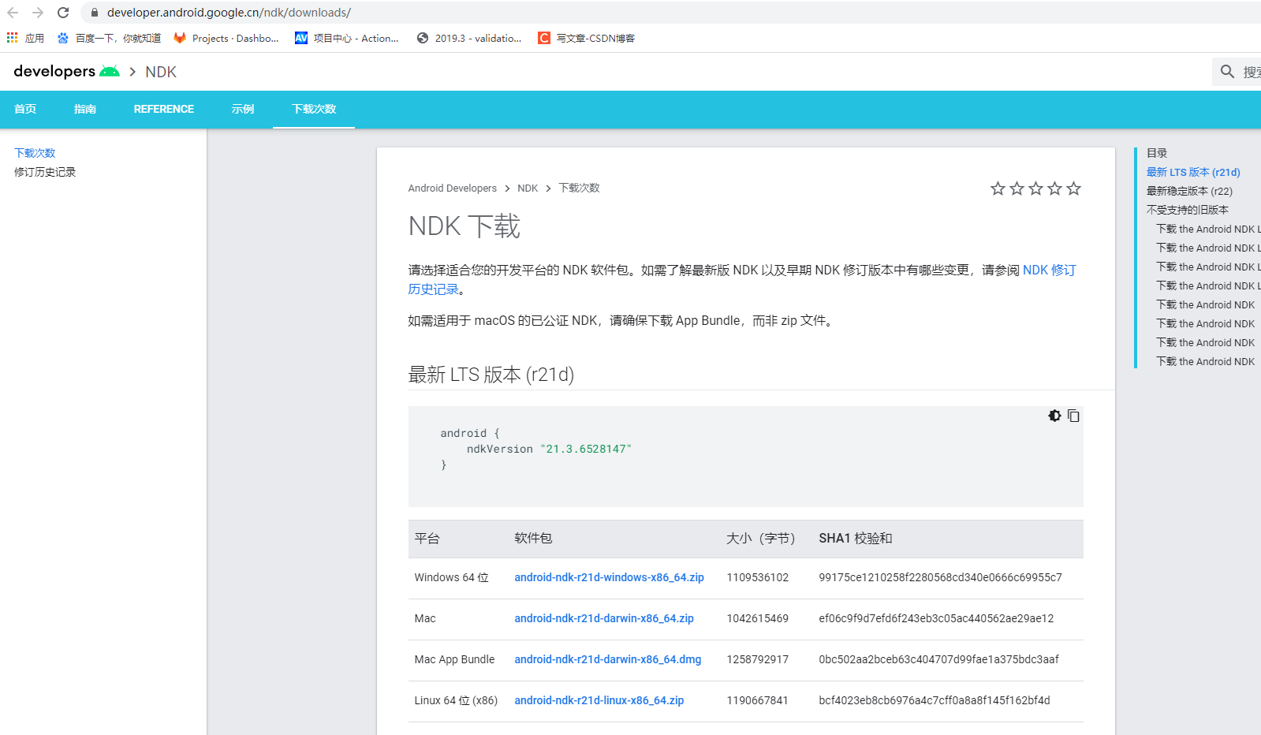Jump to 最新 LTS 版本 (r21d) in contents

click(1193, 172)
